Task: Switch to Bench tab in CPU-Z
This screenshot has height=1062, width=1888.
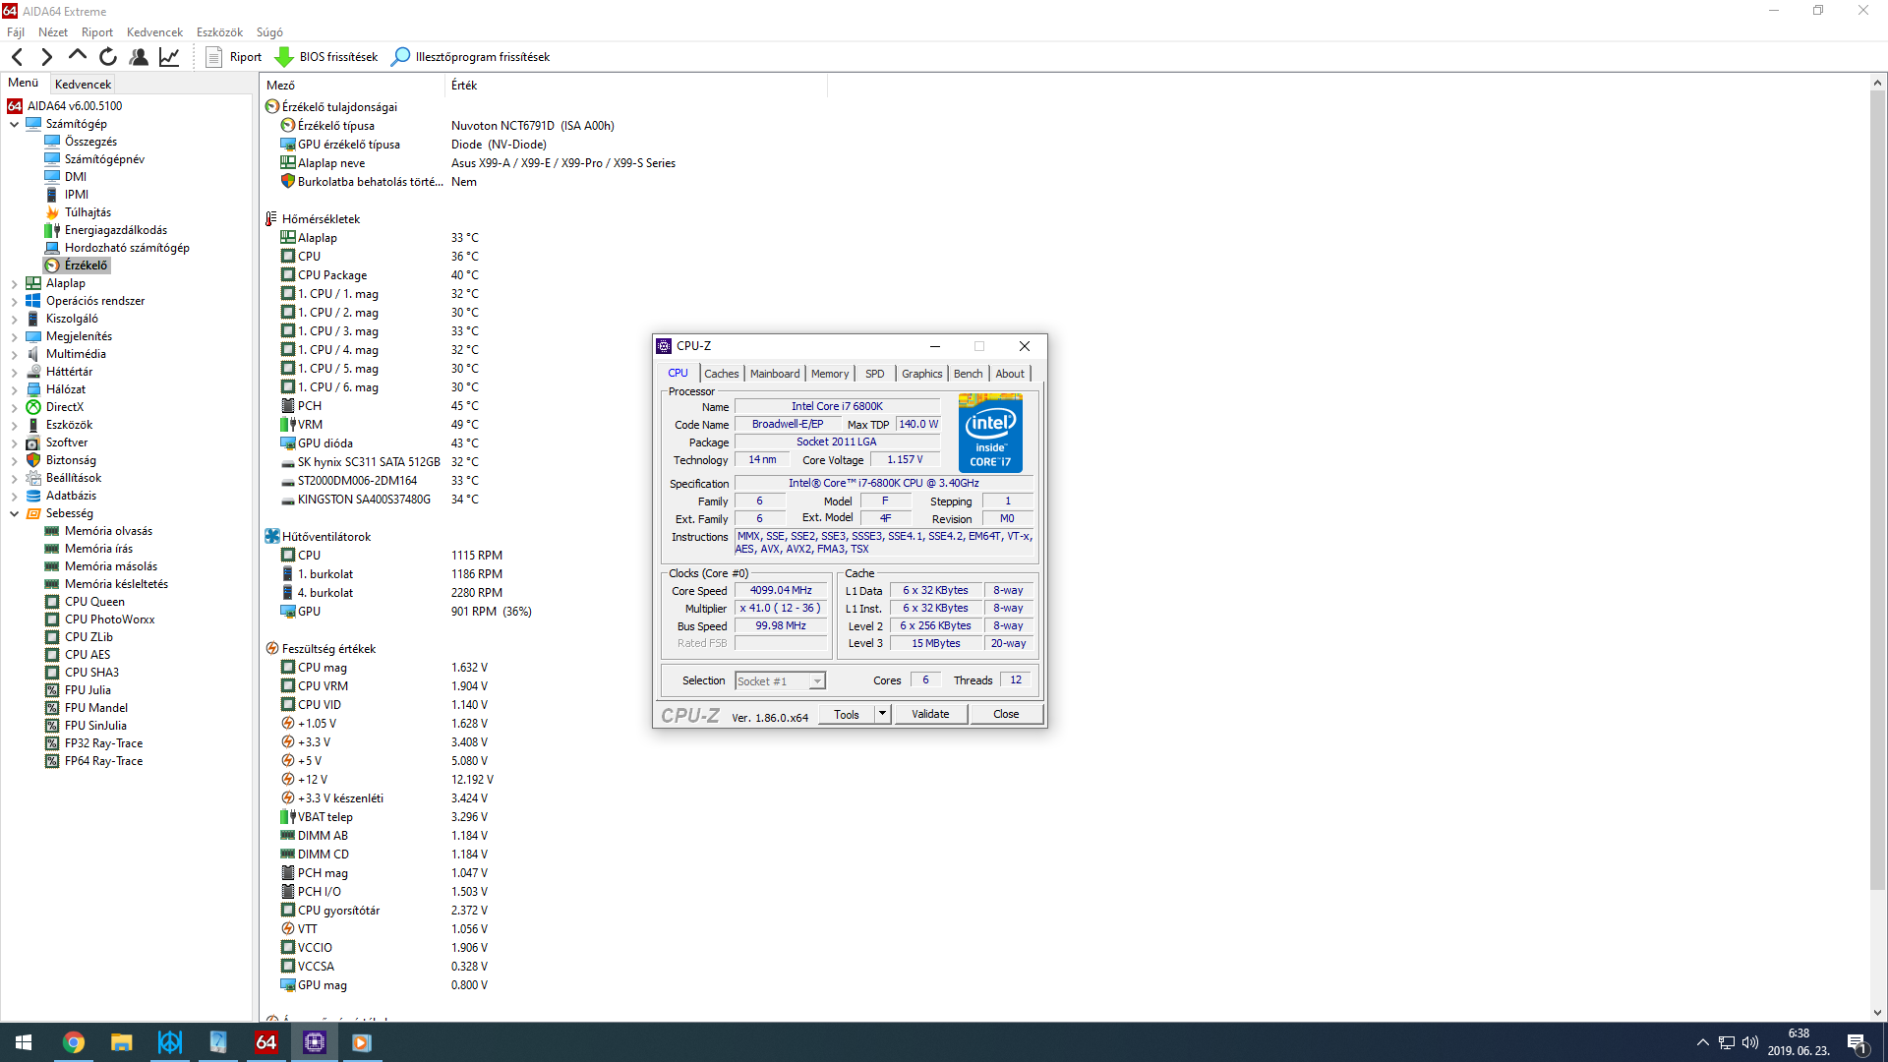Action: [968, 374]
